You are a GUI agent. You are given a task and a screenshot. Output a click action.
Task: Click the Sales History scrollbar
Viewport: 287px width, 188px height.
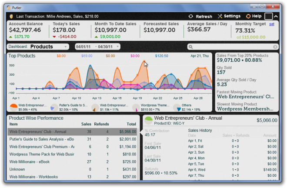[278, 155]
